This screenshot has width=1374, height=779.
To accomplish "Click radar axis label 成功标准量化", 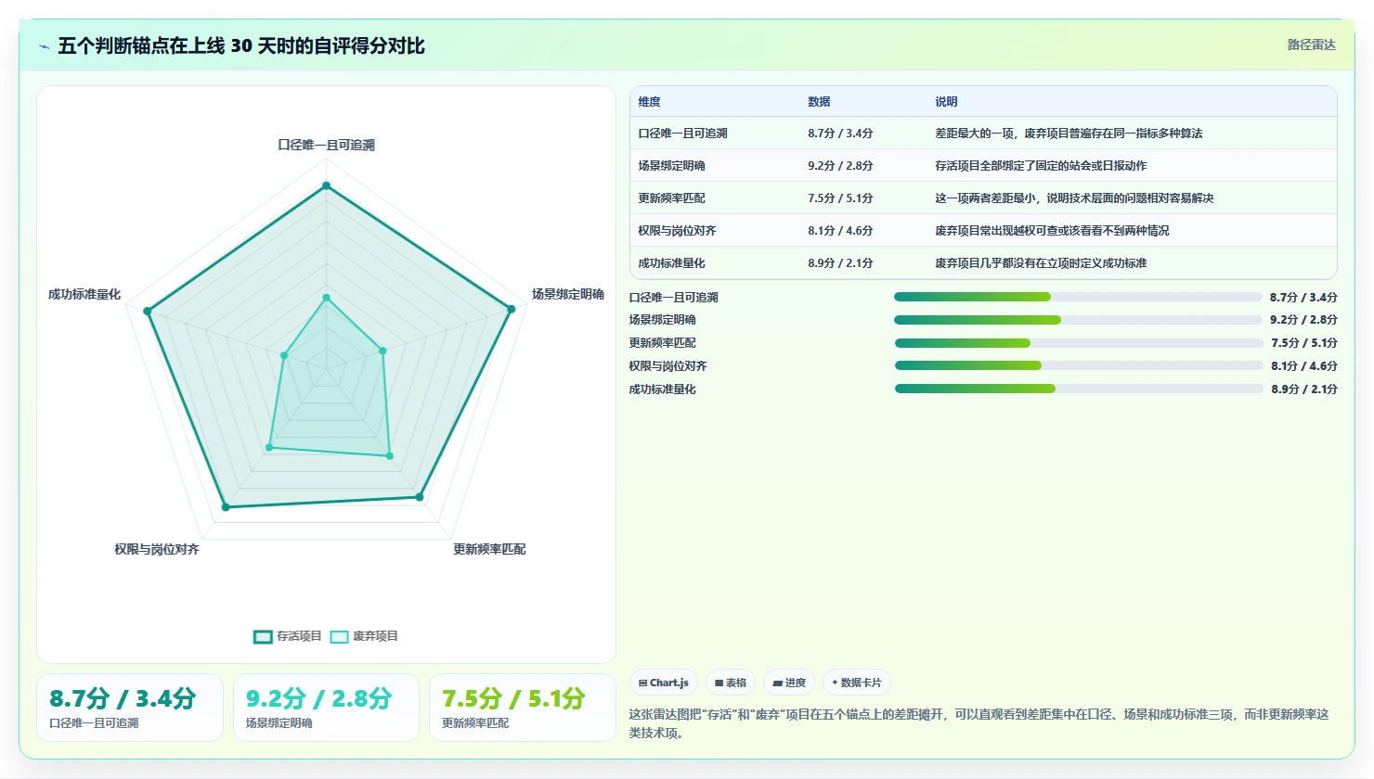I will 84,294.
